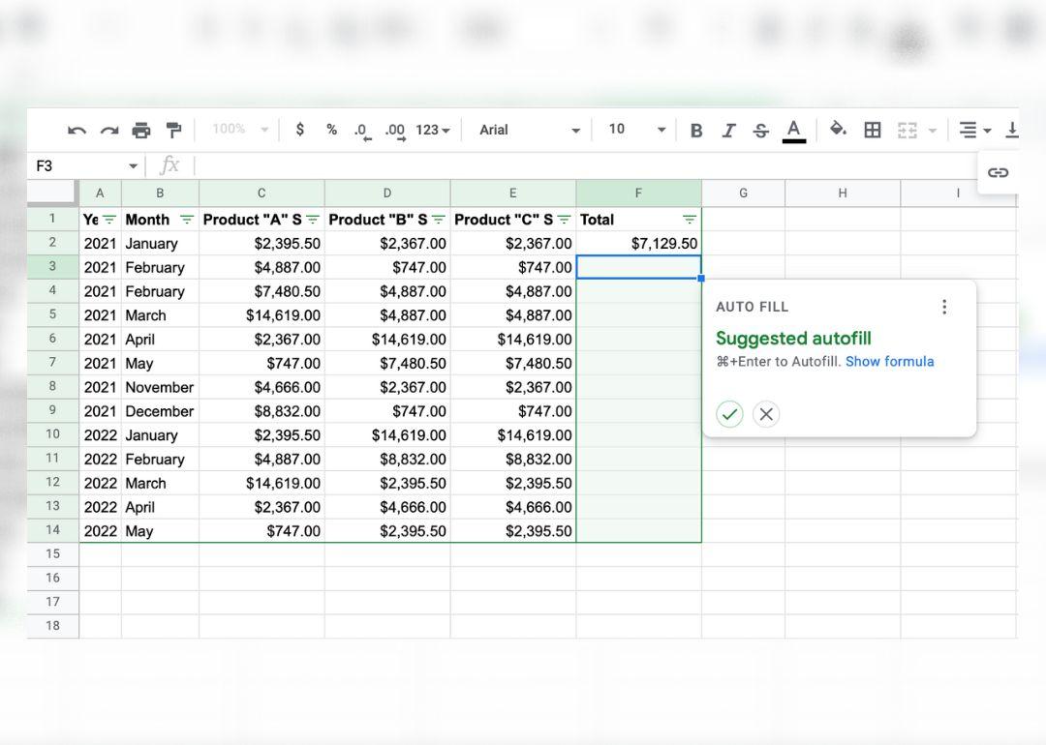Open the Fill color bucket
This screenshot has width=1046, height=745.
(x=839, y=130)
